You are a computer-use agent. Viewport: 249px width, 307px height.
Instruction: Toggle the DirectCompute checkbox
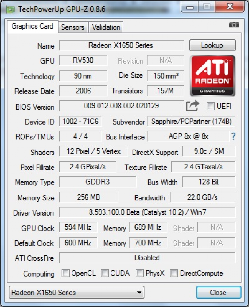point(174,273)
